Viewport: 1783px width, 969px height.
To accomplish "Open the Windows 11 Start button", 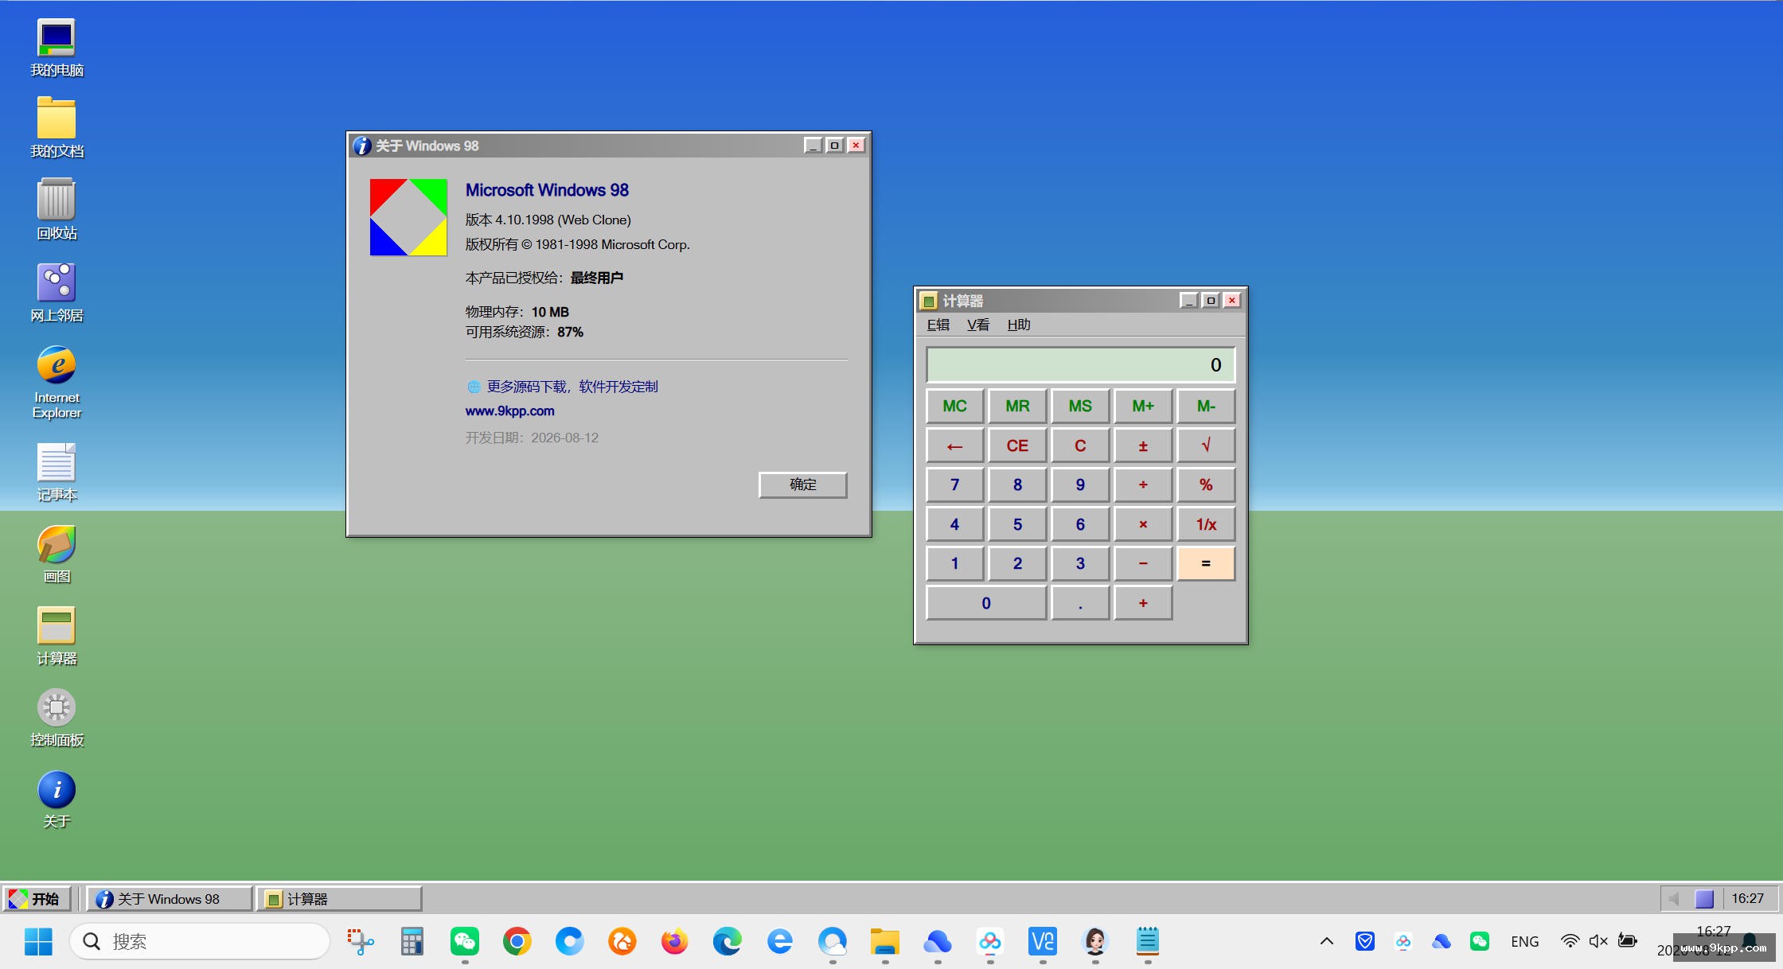I will tap(38, 942).
